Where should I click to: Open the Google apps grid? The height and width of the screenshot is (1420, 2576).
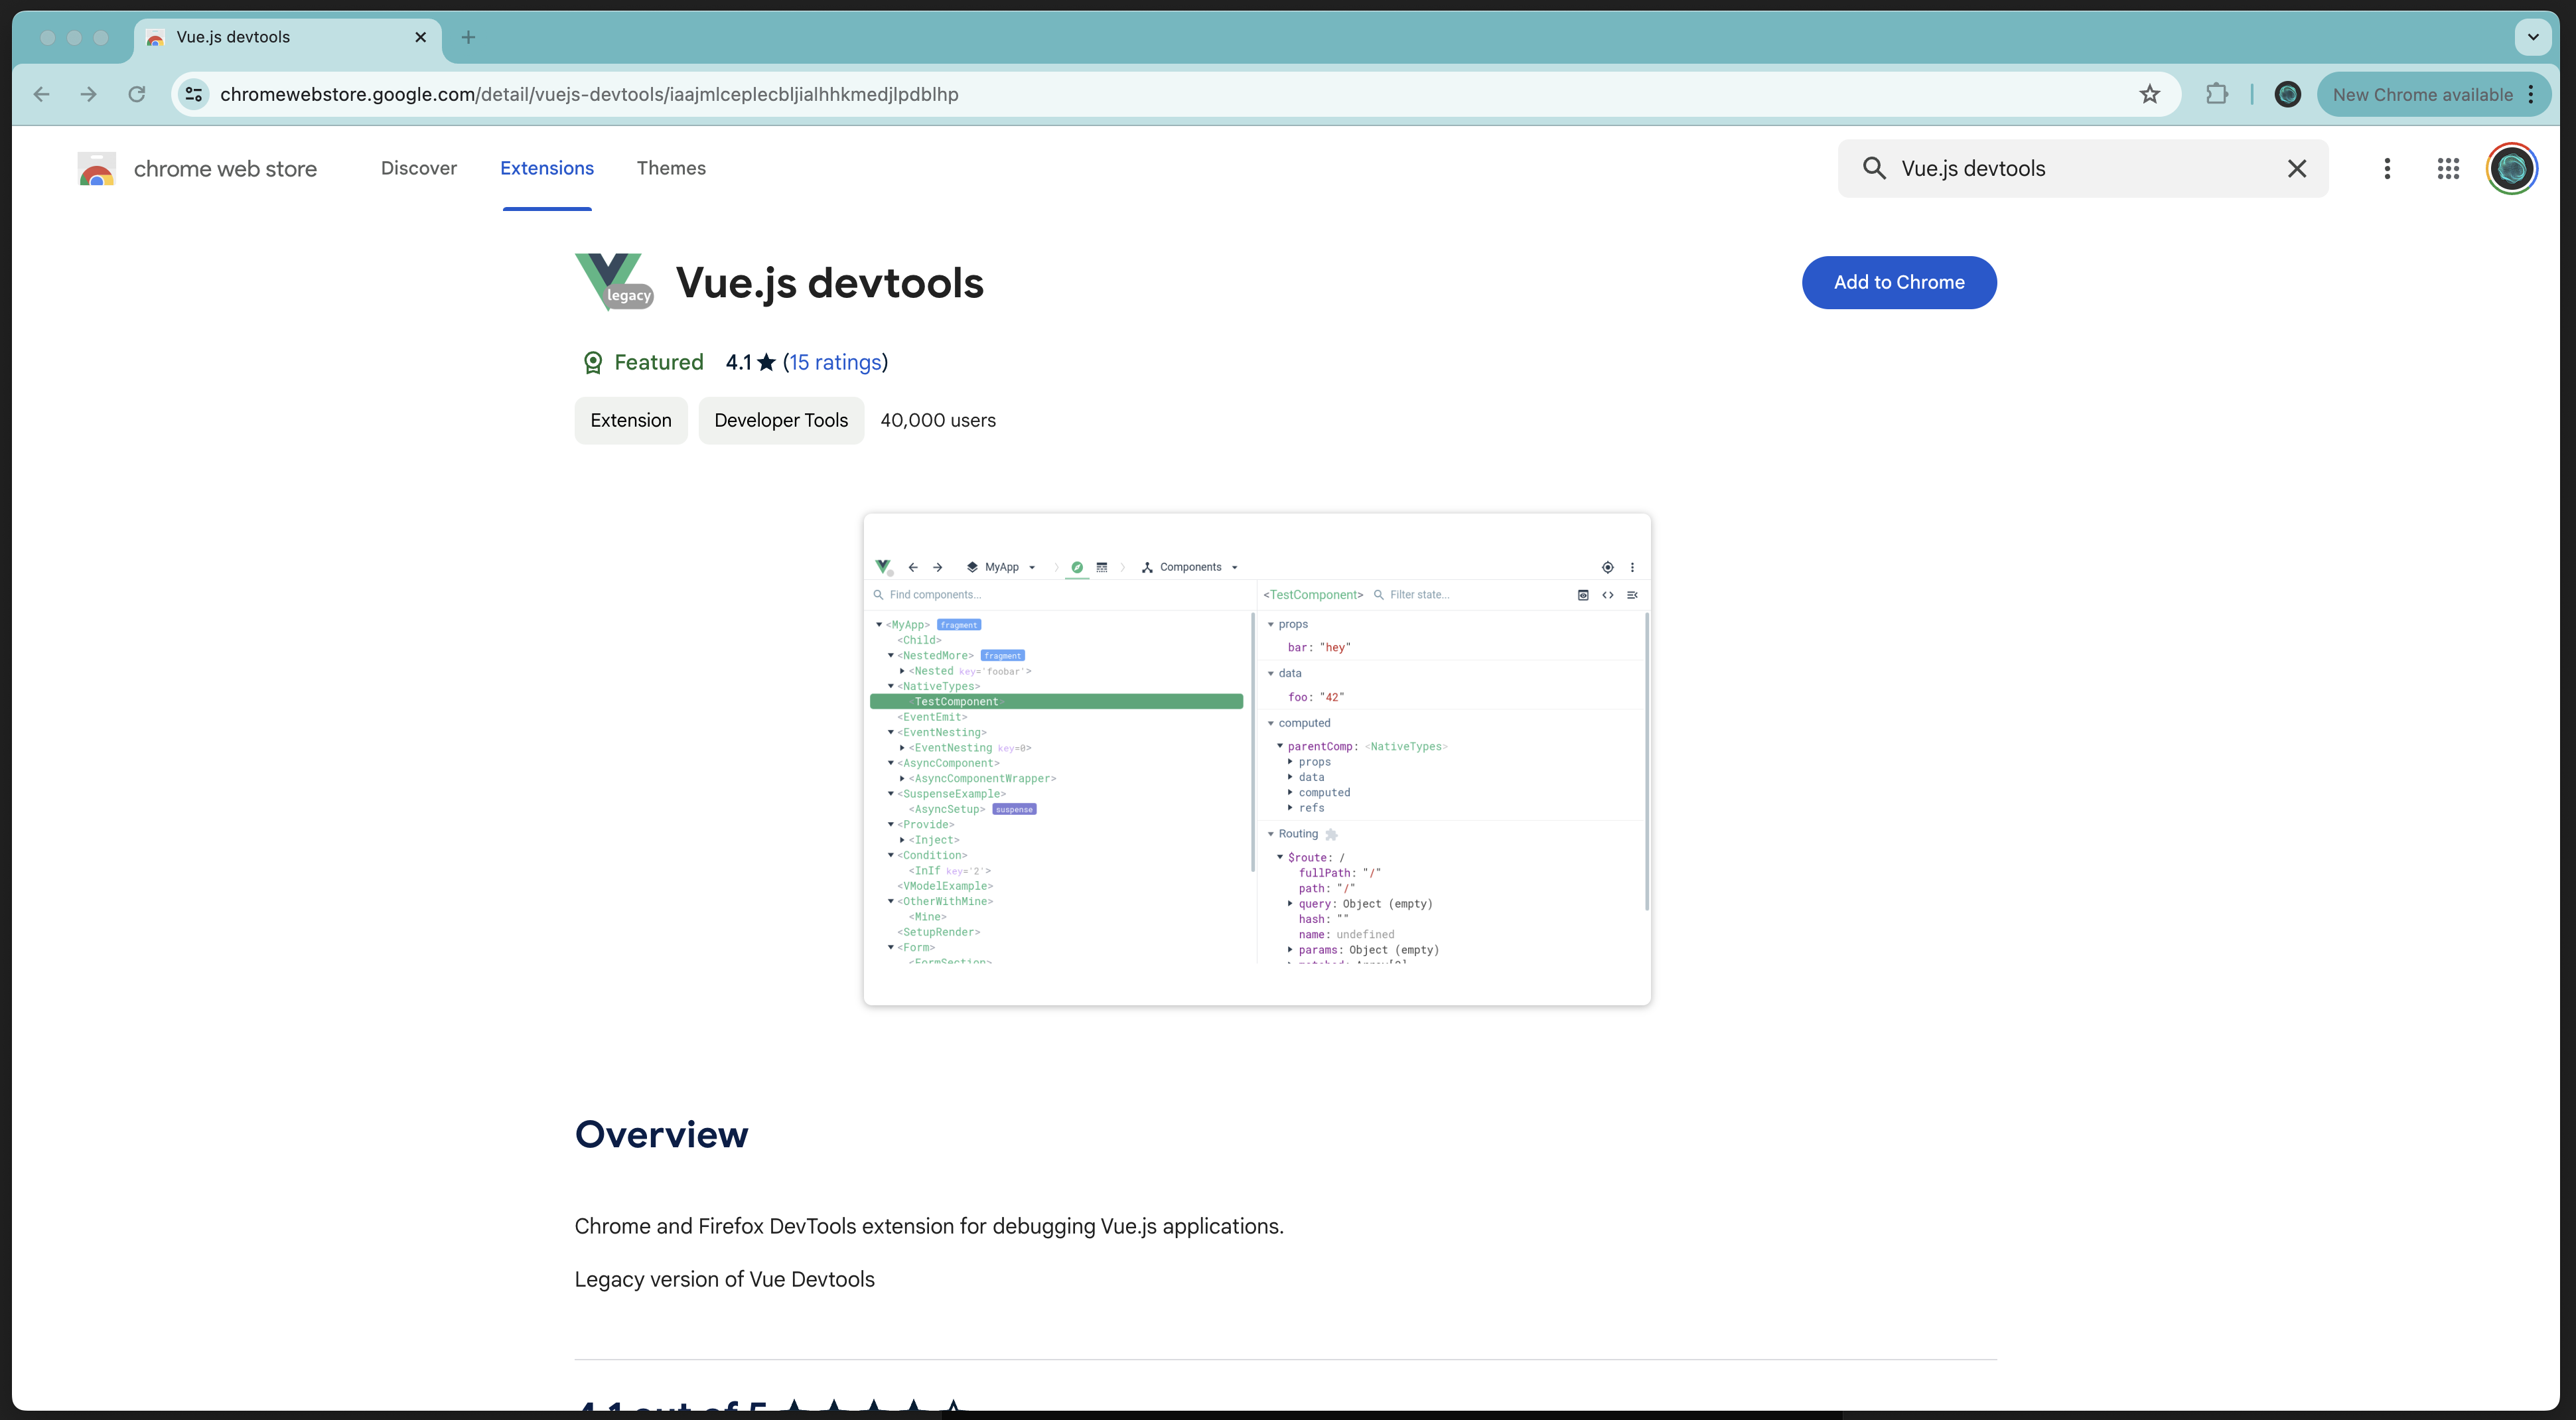tap(2448, 168)
